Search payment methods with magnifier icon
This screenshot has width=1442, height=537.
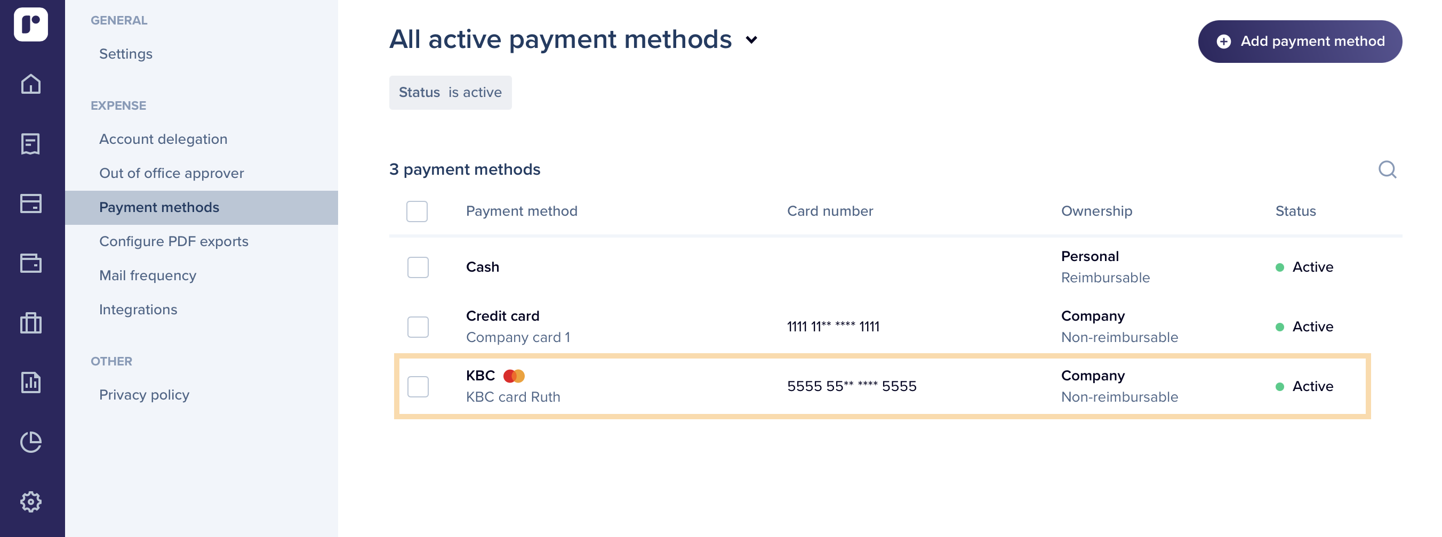1387,169
